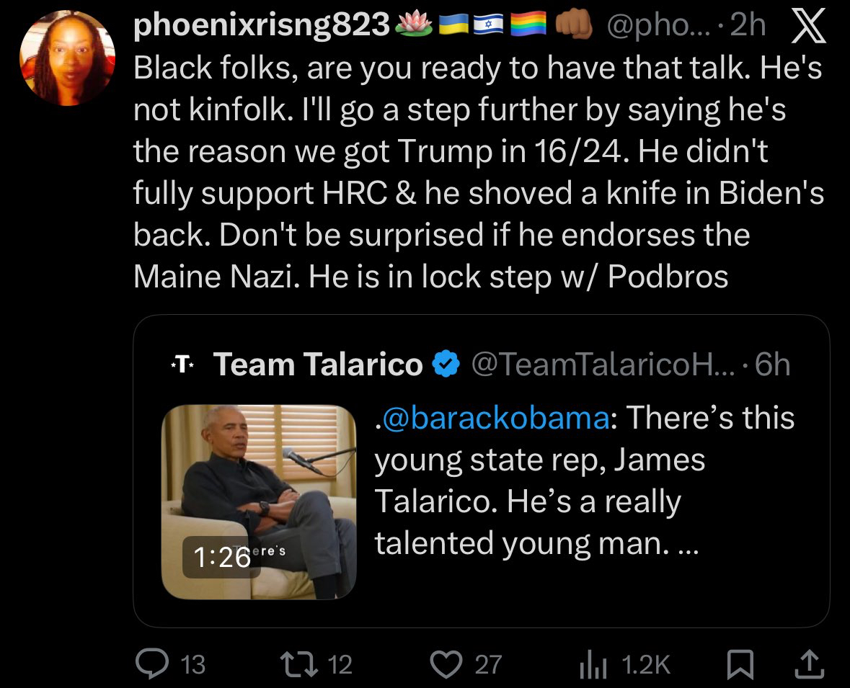The height and width of the screenshot is (688, 850).
Task: Click the 2h post timestamp
Action: pos(747,27)
